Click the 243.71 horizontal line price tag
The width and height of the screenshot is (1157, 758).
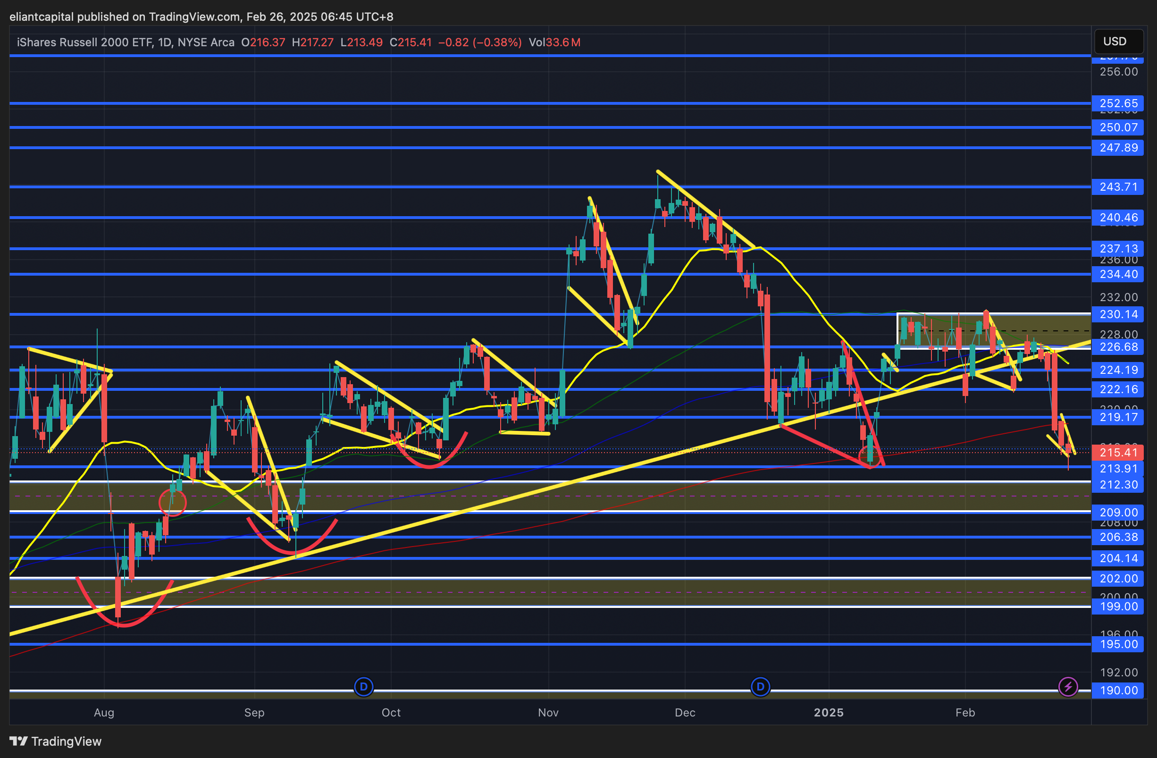pos(1118,187)
